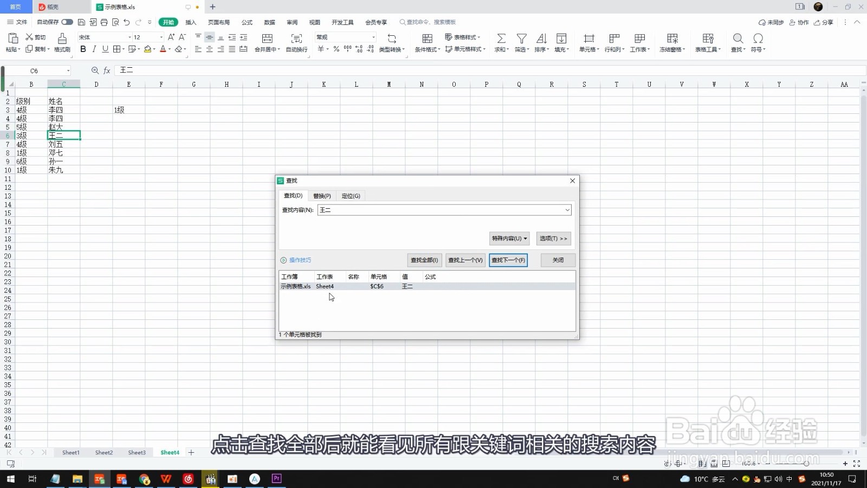This screenshot has height=488, width=867.
Task: Open the number format dropdown showing 常规
Action: [373, 37]
